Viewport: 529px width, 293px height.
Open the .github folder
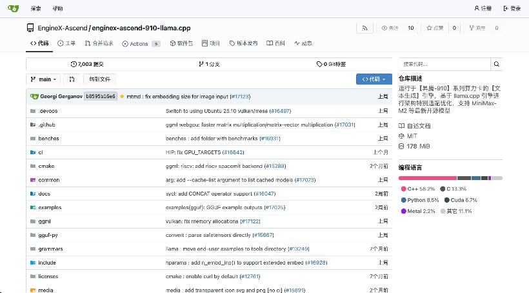pos(47,125)
